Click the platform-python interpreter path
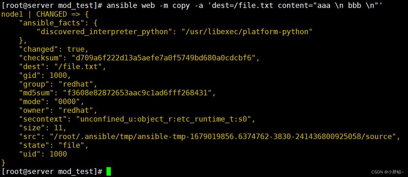This screenshot has height=177, width=408. tap(247, 32)
